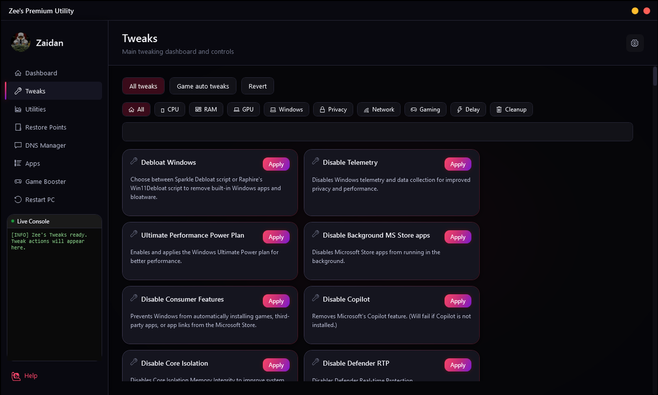Open Dashboard in the sidebar
Screen dimensions: 658x395
coord(53,73)
